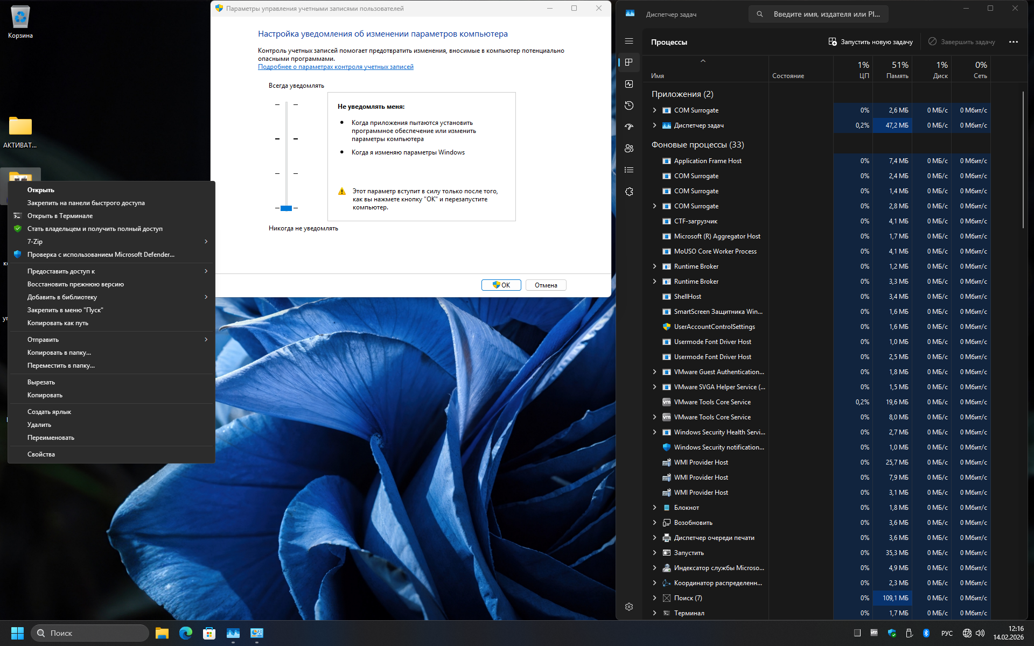Screen dimensions: 1034x646
Task: Open Services page puzzle icon
Action: coord(629,192)
